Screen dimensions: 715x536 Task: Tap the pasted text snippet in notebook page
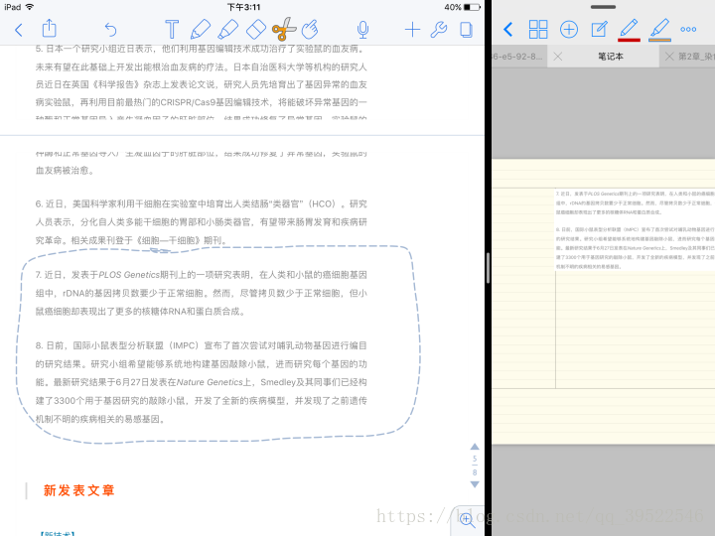coord(635,230)
